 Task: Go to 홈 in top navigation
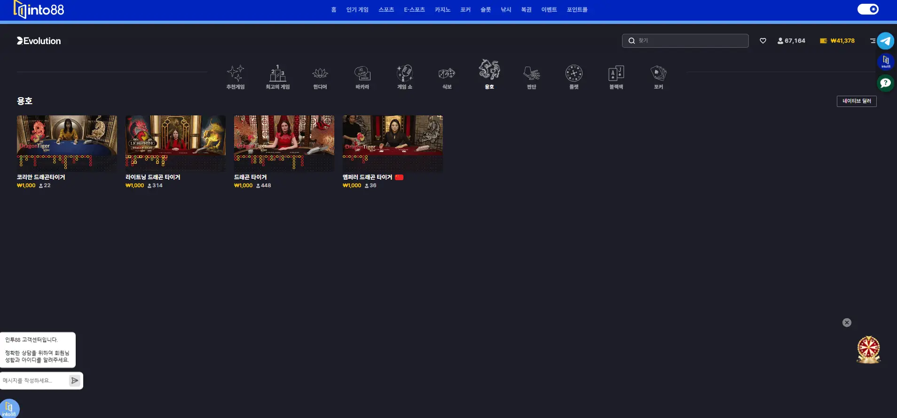point(334,9)
